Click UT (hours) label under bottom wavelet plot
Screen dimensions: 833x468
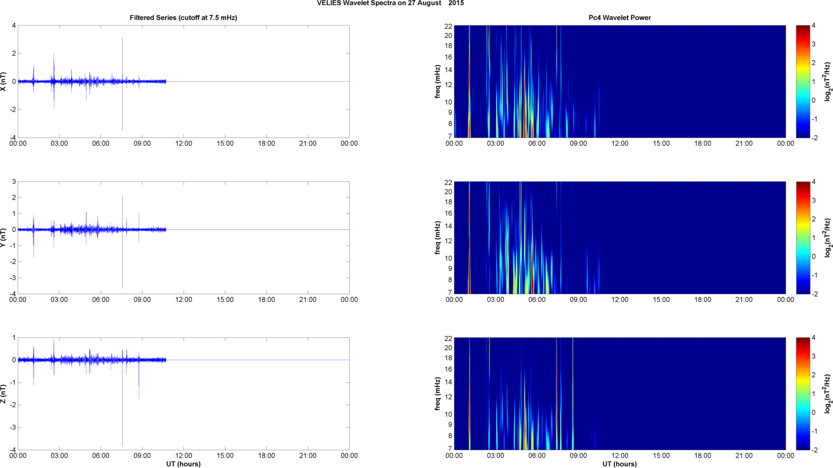(x=619, y=464)
